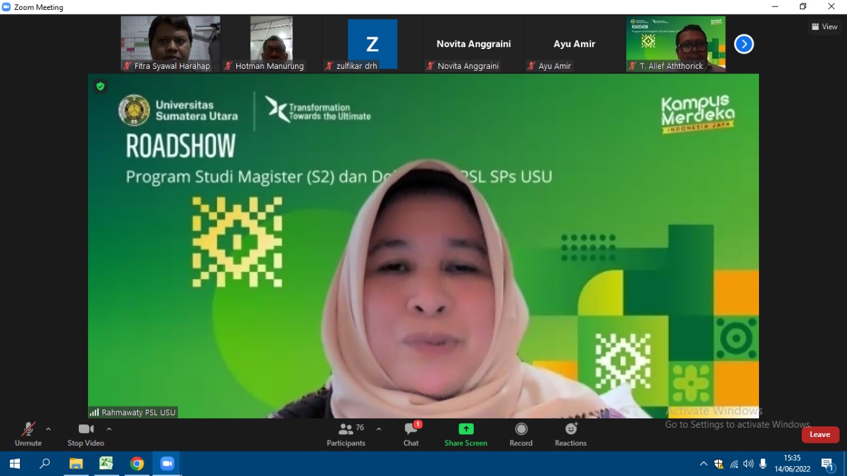Click the green Share Screen button

(466, 434)
